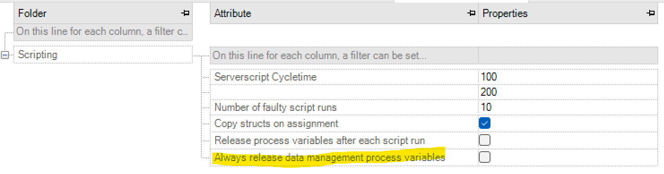Click the Attribute column header
Viewport: 664px width, 174px height.
(344, 14)
